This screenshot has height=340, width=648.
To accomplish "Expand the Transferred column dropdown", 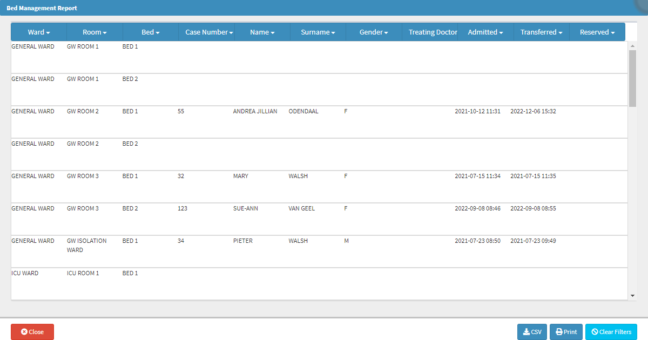I will pyautogui.click(x=541, y=32).
